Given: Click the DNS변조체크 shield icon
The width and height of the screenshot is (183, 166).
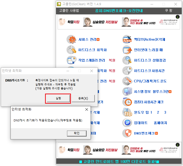Looking at the screenshot, I should (127, 133).
